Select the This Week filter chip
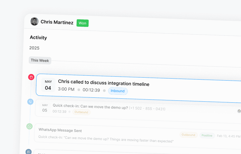Image resolution: width=241 pixels, height=154 pixels. tap(40, 60)
